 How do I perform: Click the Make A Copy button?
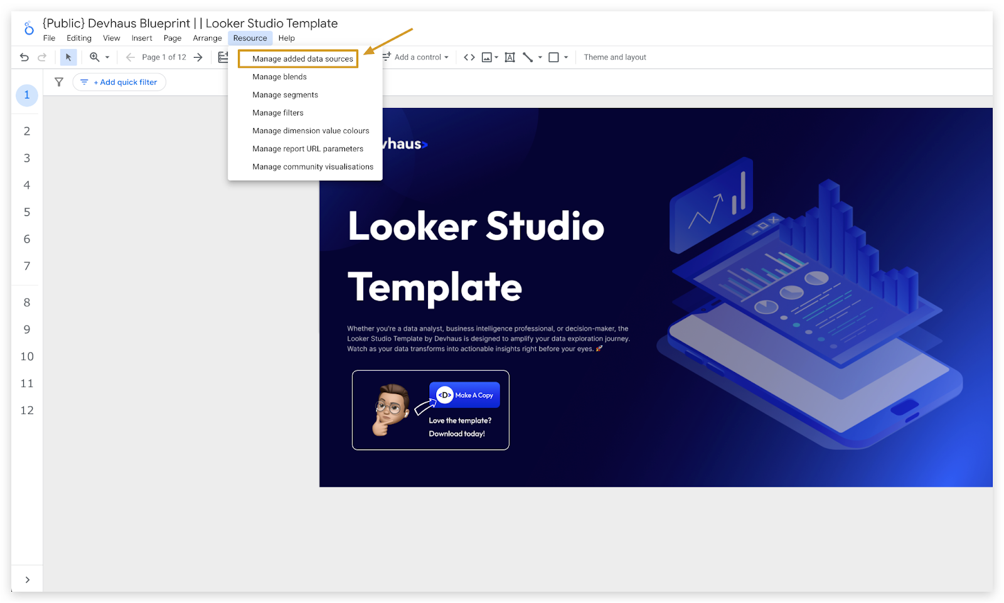(x=465, y=395)
